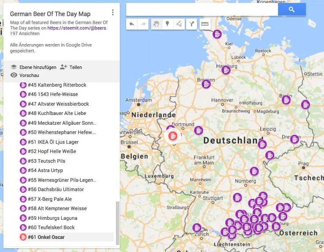Select the ruler measure distance tool
324x252 pixels.
(x=205, y=24)
